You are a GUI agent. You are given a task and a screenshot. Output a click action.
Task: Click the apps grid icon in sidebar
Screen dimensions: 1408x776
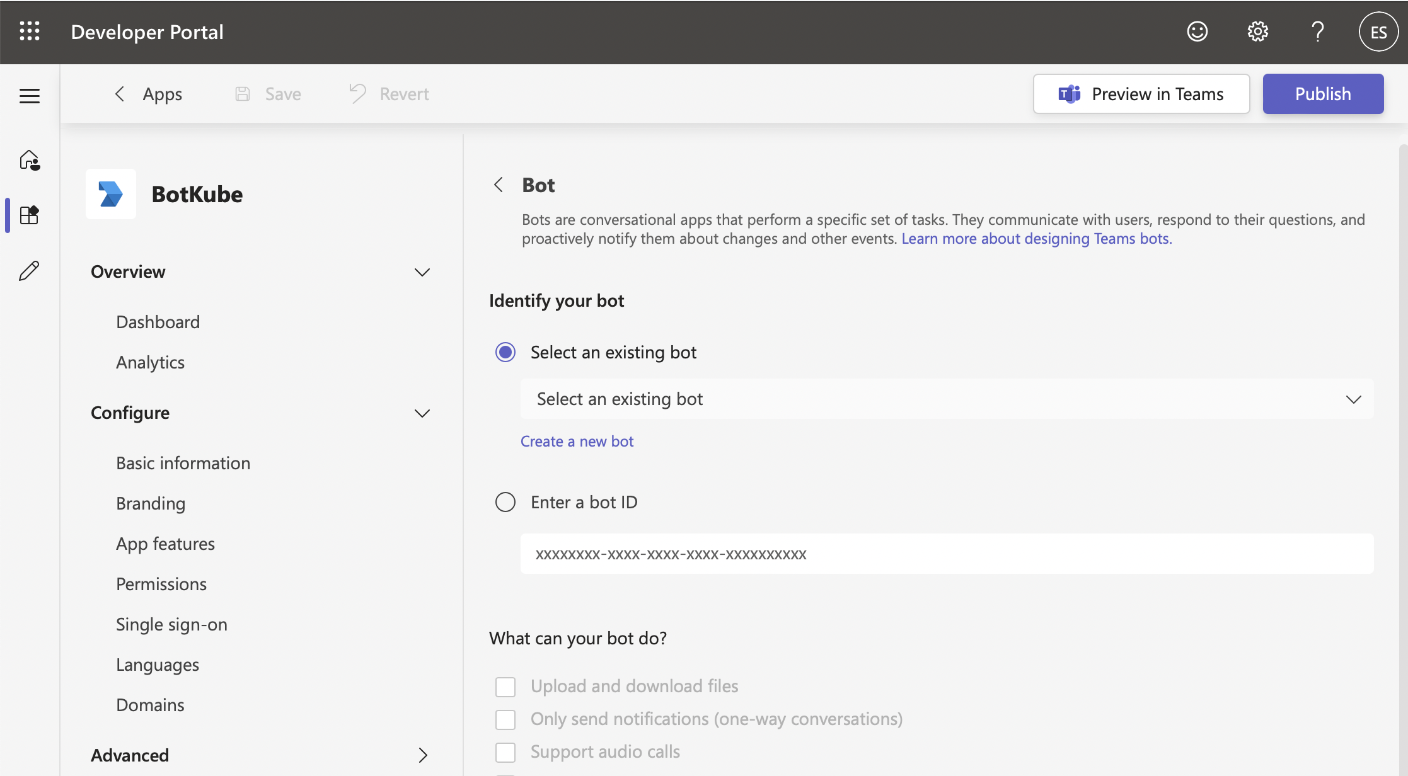click(x=30, y=215)
